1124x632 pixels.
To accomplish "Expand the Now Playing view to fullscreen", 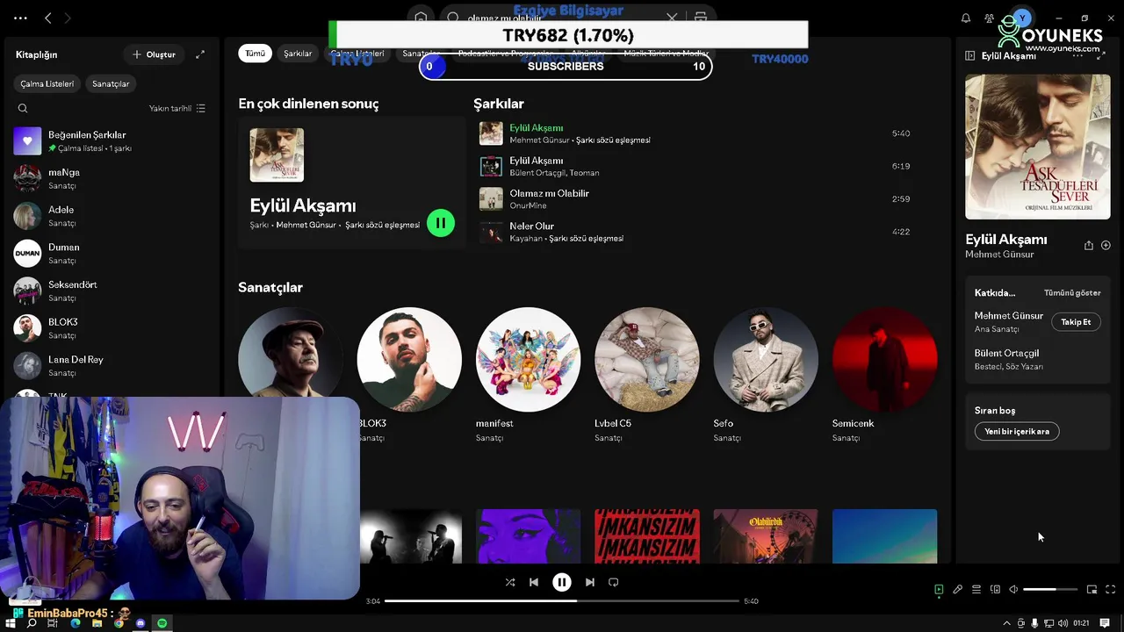I will pos(1101,55).
